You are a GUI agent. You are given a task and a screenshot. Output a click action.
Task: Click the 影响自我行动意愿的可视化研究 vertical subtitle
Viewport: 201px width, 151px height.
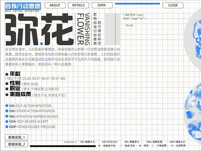(x=97, y=29)
